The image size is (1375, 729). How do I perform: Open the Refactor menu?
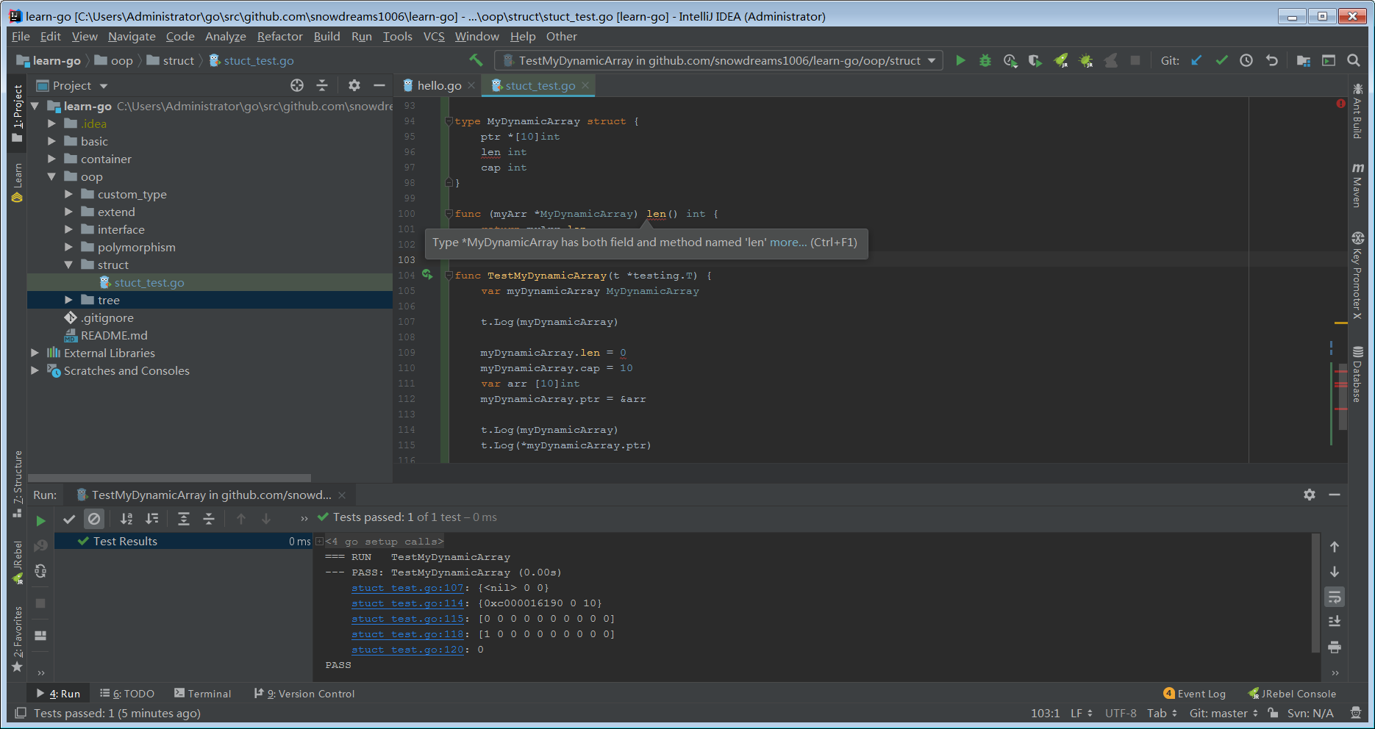coord(279,36)
